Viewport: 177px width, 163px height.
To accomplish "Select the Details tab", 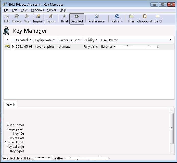I will pyautogui.click(x=10, y=105).
